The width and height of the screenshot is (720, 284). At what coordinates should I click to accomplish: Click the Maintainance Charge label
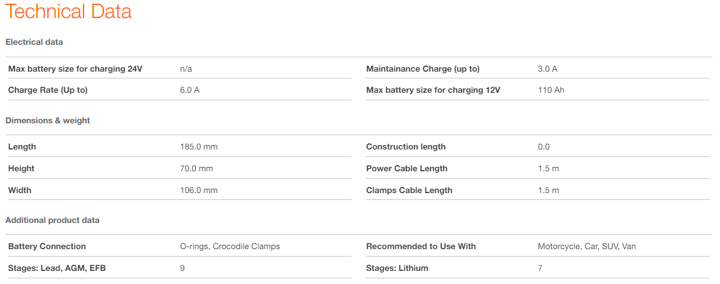(423, 69)
